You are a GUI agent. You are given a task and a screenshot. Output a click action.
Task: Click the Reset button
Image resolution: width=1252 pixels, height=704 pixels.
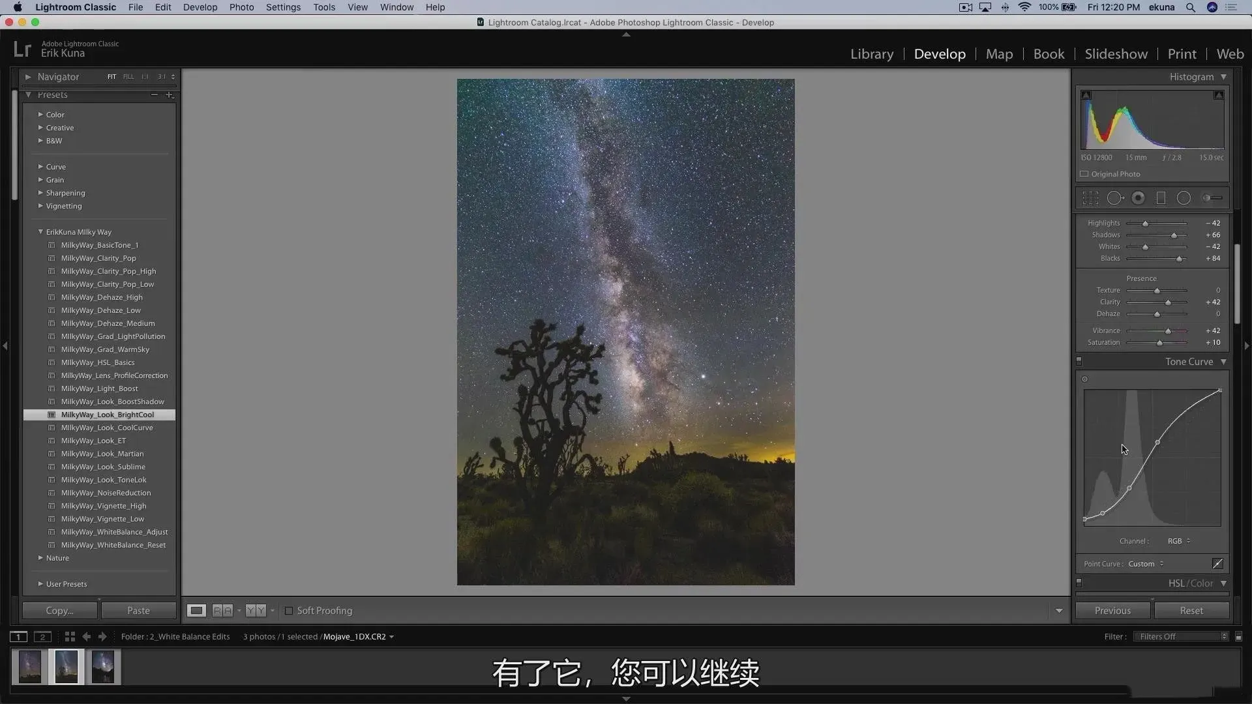tap(1191, 611)
